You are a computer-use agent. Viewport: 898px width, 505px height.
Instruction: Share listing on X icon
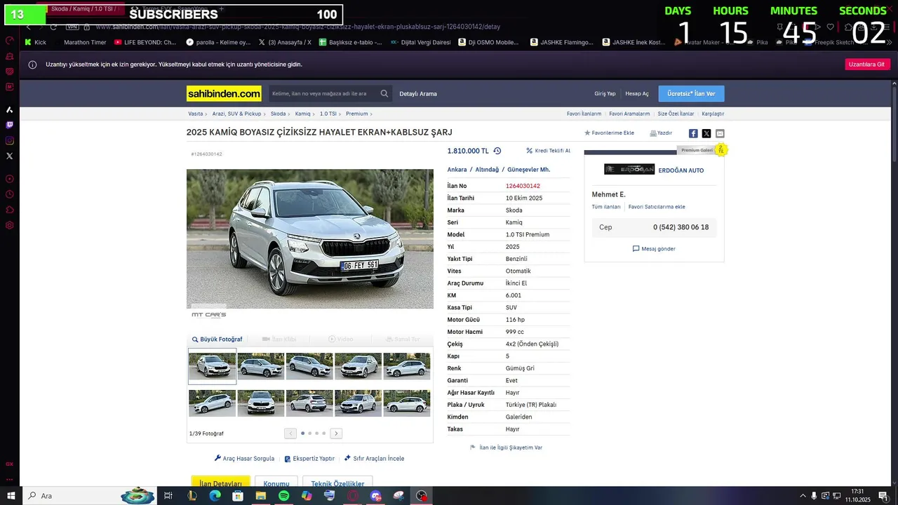[x=706, y=133]
